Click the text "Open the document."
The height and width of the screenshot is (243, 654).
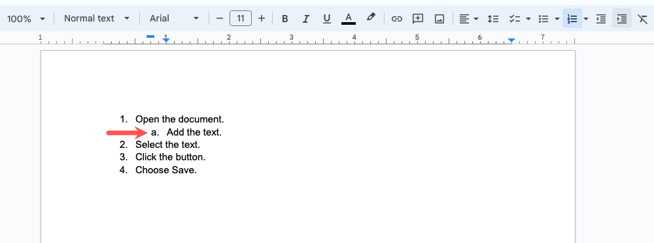coord(180,119)
